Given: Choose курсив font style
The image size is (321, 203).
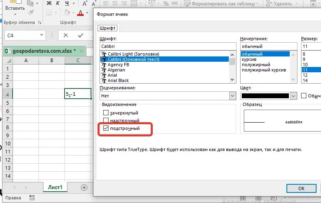Looking at the screenshot, I should [249, 59].
